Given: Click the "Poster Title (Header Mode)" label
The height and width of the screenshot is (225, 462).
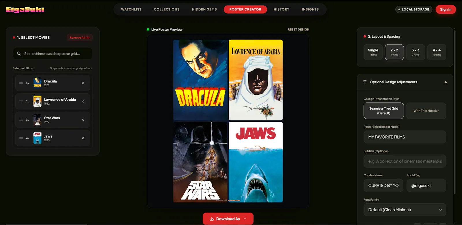Looking at the screenshot, I should [x=381, y=127].
